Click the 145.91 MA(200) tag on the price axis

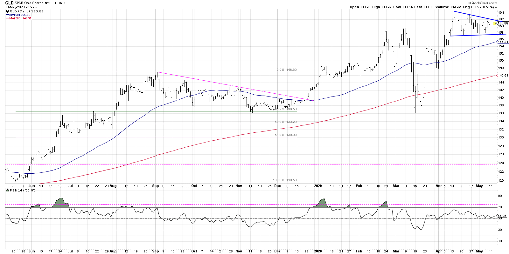(x=503, y=76)
